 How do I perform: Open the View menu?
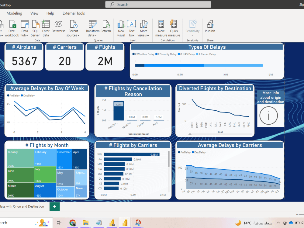(x=34, y=13)
